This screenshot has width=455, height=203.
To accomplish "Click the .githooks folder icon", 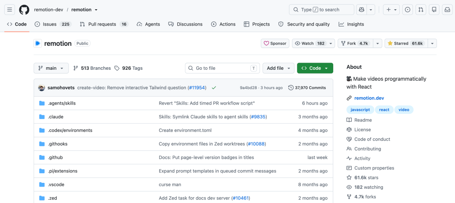I will [x=42, y=144].
